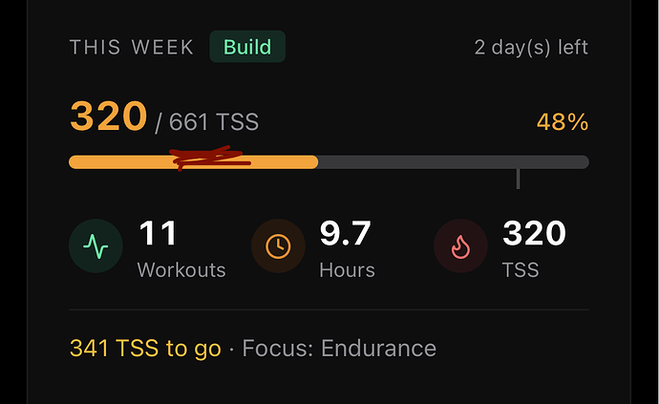Open the 9.7 Hours value
Image resolution: width=659 pixels, height=404 pixels.
(345, 233)
